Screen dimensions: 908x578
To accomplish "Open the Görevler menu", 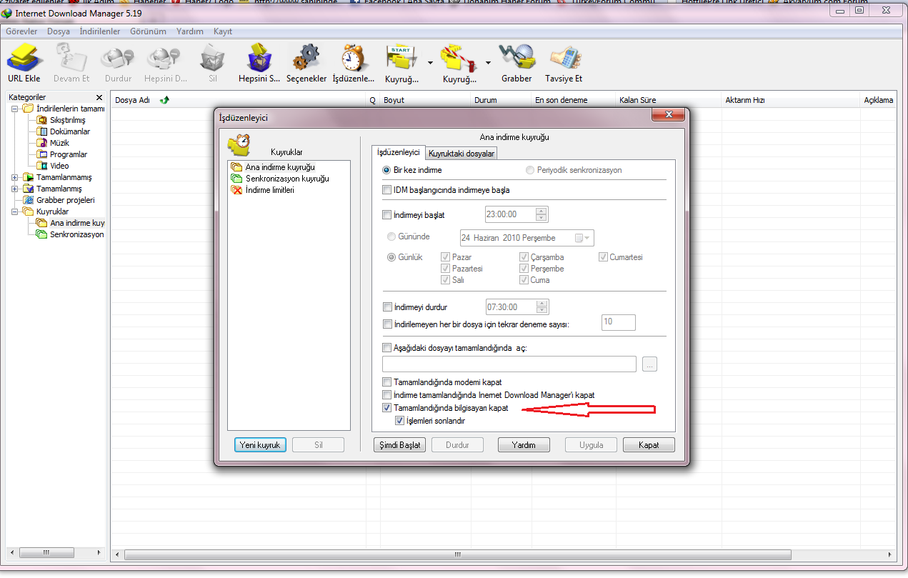I will click(x=21, y=31).
